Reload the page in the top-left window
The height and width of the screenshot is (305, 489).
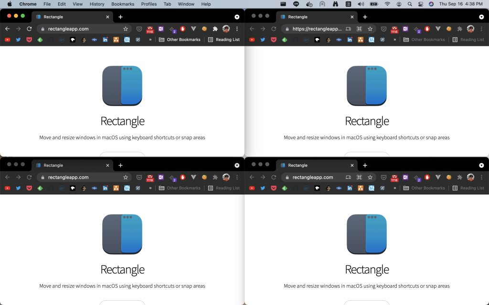[x=29, y=29]
